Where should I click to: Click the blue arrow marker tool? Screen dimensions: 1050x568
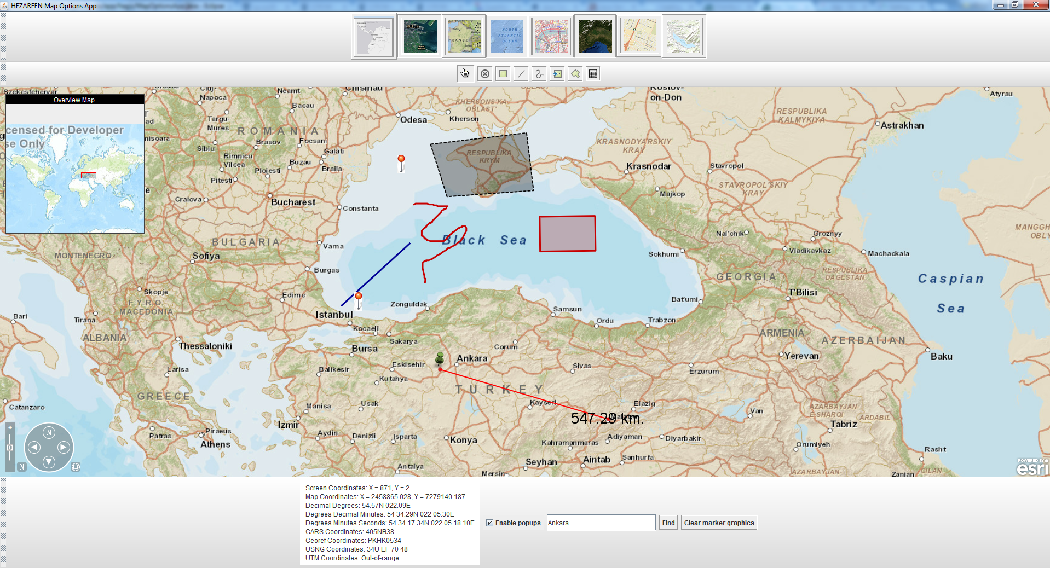tap(557, 74)
